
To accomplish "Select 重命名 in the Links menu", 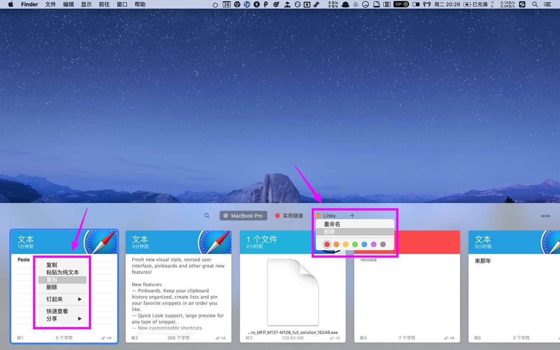I will click(332, 224).
